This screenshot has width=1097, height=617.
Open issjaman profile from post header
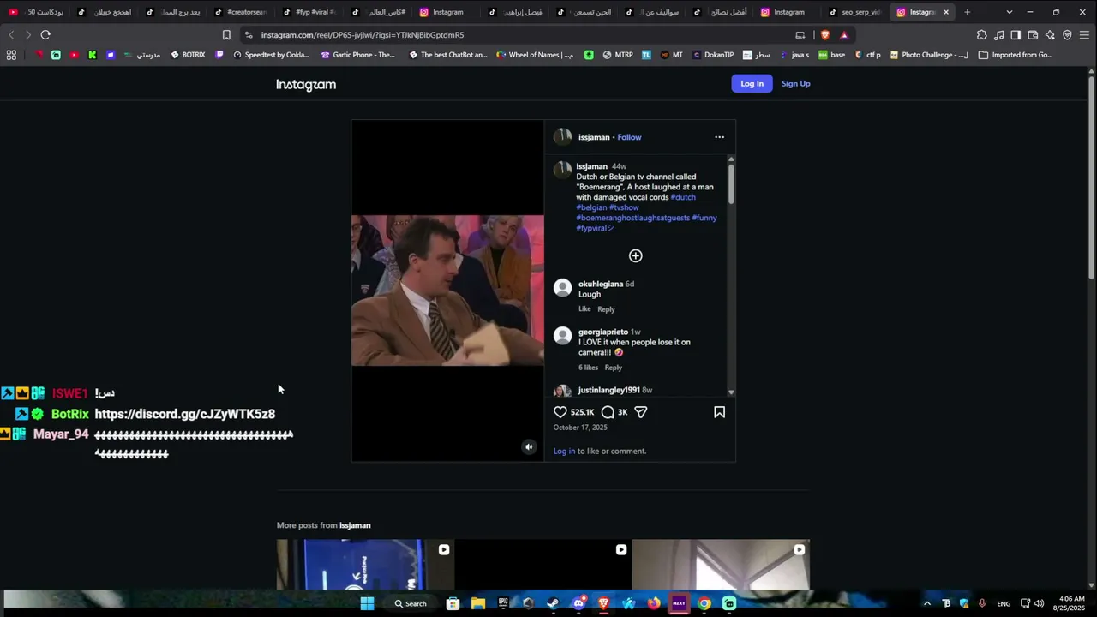click(594, 137)
